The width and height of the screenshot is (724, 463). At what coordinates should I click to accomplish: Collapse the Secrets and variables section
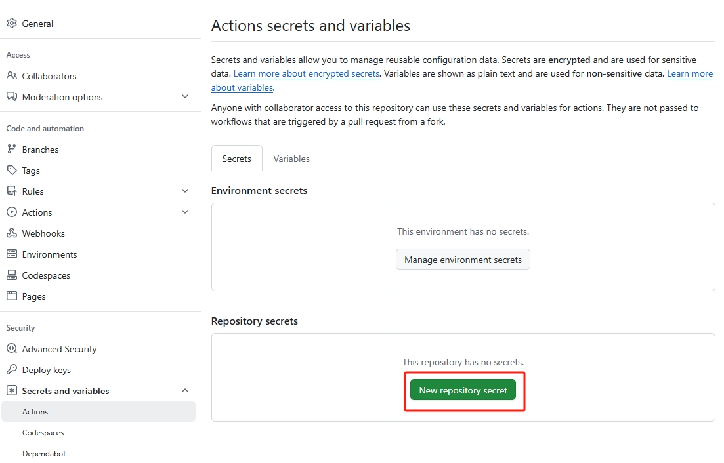185,391
